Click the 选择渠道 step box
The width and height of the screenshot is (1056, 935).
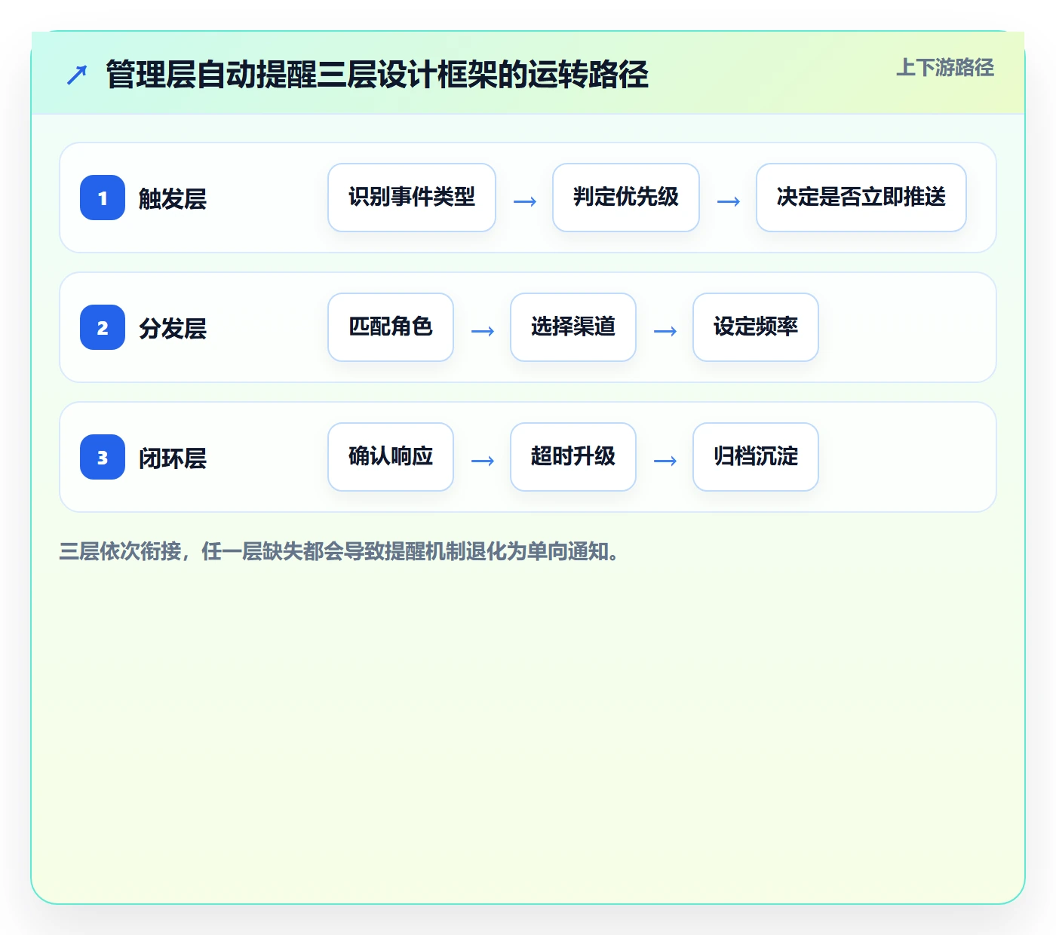[x=573, y=327]
